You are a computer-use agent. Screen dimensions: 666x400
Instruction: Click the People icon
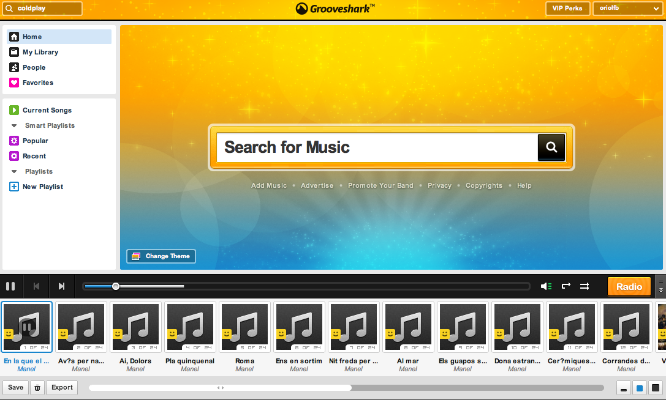point(14,67)
